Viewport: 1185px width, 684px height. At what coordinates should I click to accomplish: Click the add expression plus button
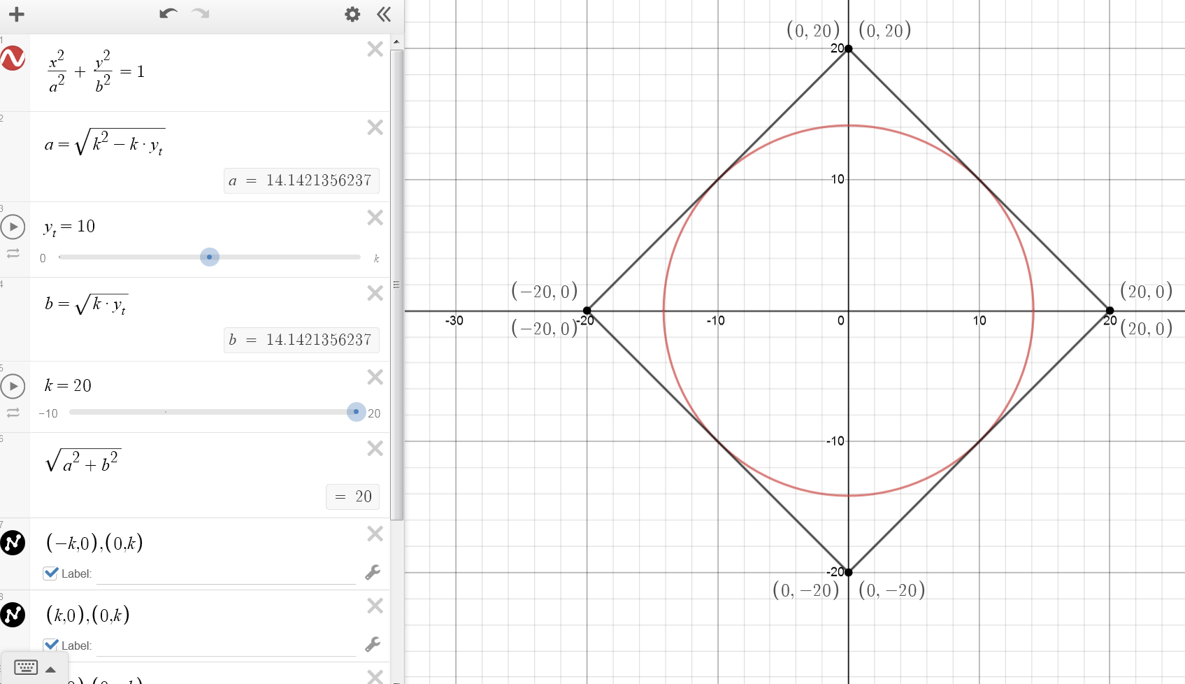[17, 15]
